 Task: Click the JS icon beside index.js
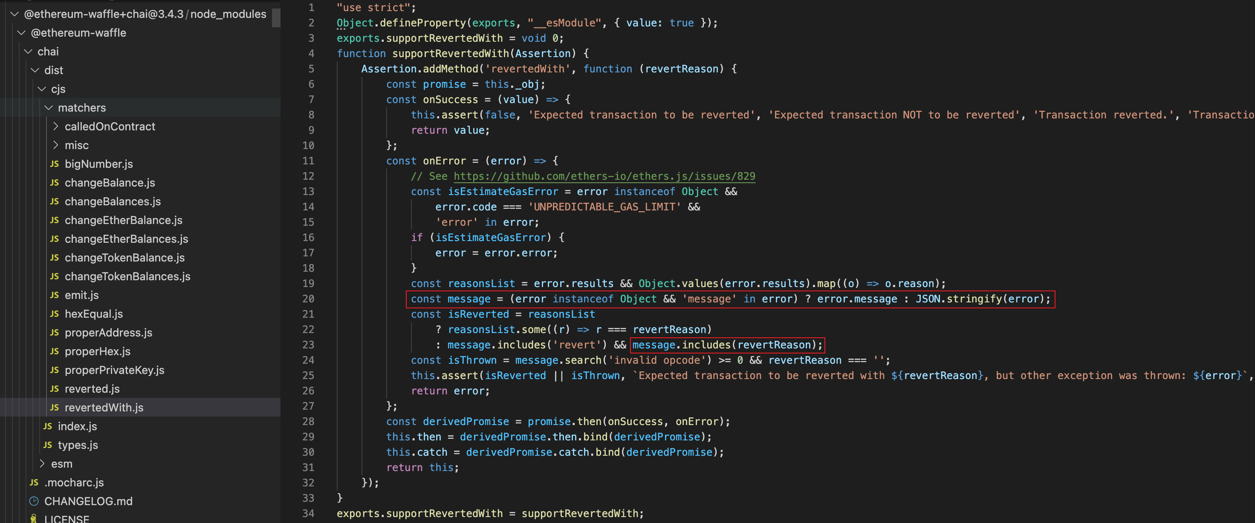coord(47,427)
